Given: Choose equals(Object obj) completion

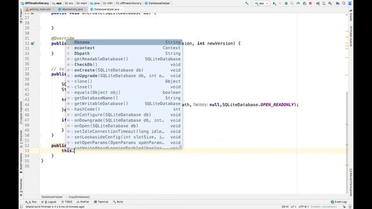Looking at the screenshot, I should click(x=124, y=92).
